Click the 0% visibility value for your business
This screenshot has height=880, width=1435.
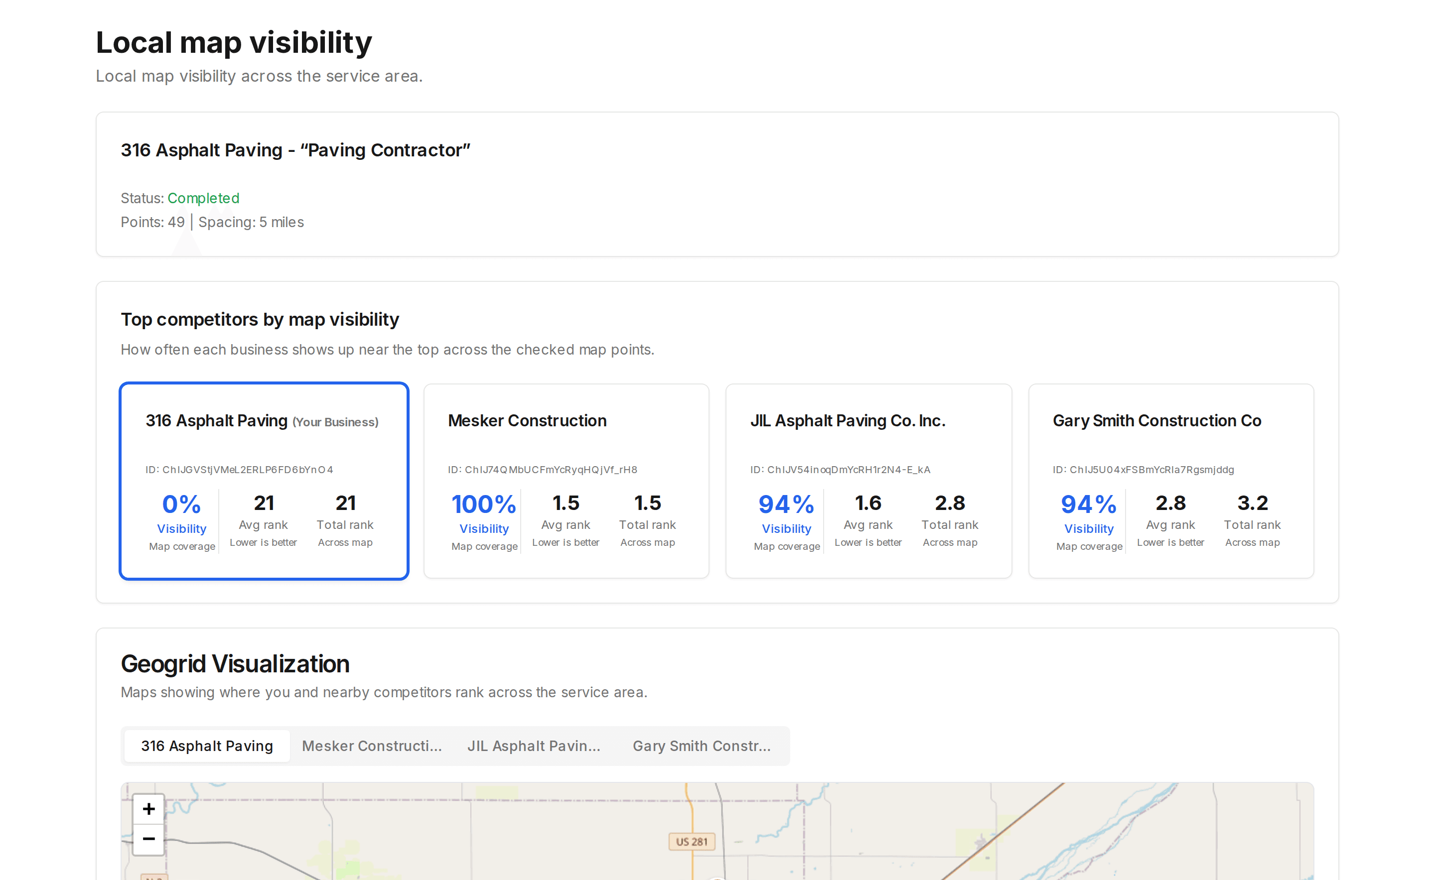(x=182, y=504)
